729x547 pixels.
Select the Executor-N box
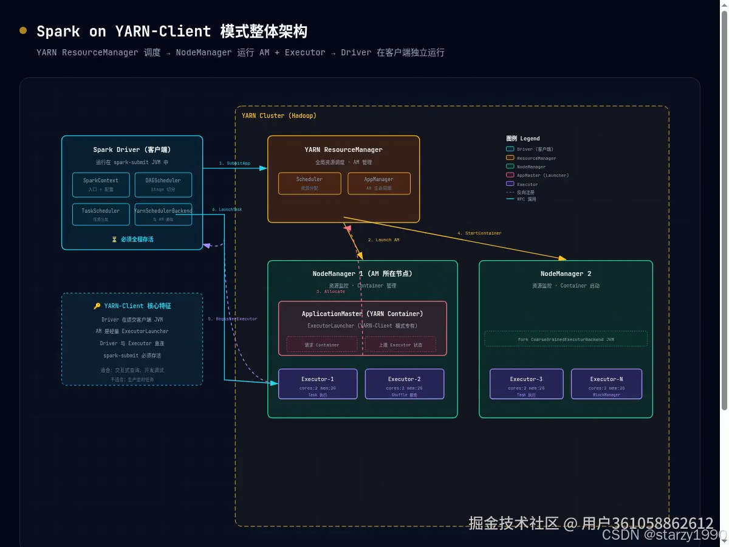606,384
